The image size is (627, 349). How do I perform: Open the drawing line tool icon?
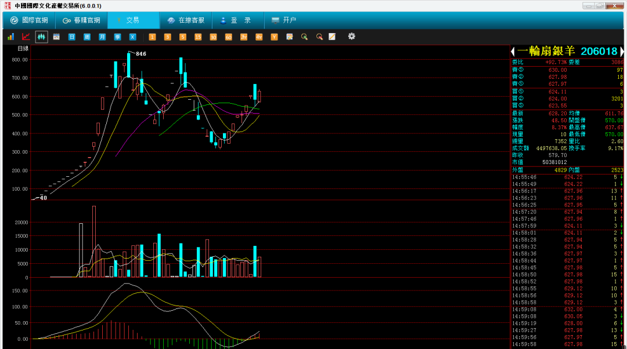tap(332, 37)
